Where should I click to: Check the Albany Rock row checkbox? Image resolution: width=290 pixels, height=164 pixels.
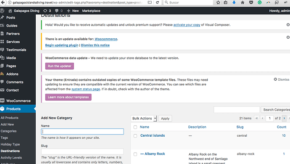tap(135, 154)
